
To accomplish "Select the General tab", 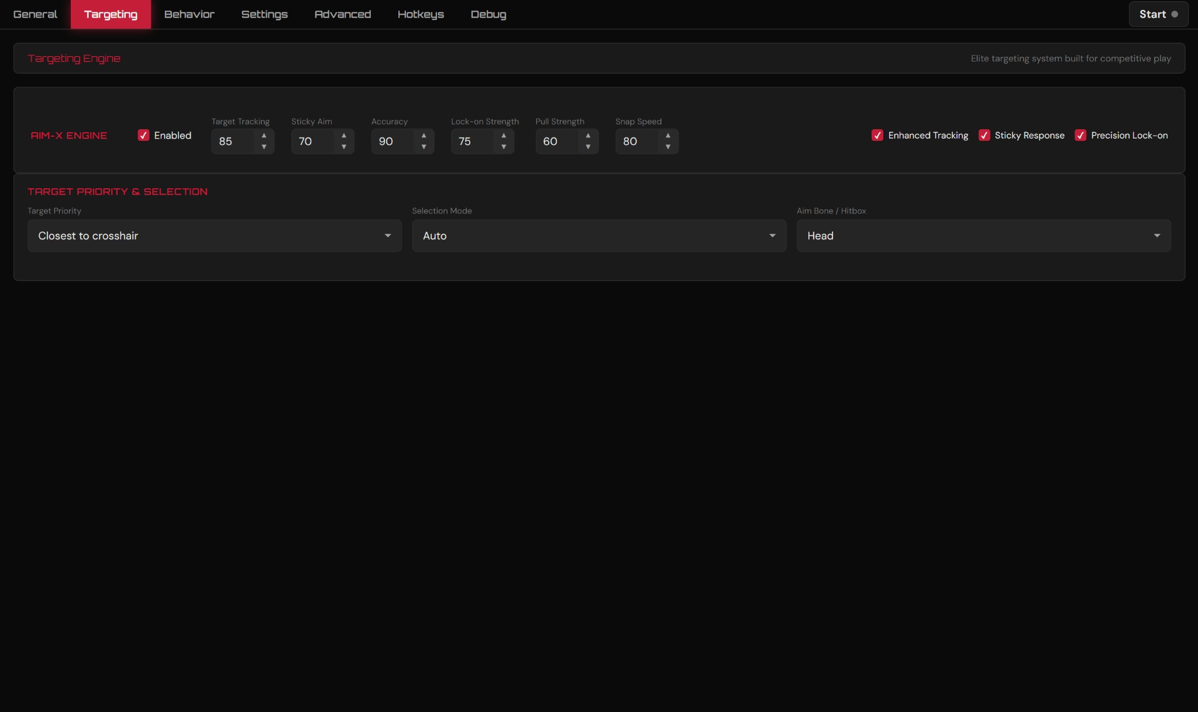I will [x=35, y=14].
